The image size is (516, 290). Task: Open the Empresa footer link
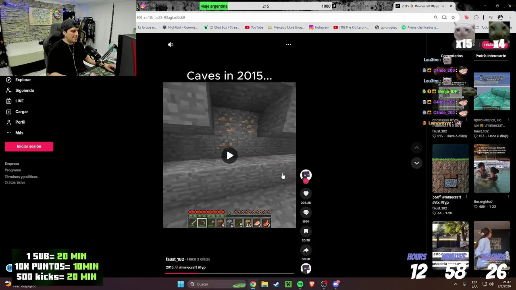click(12, 164)
